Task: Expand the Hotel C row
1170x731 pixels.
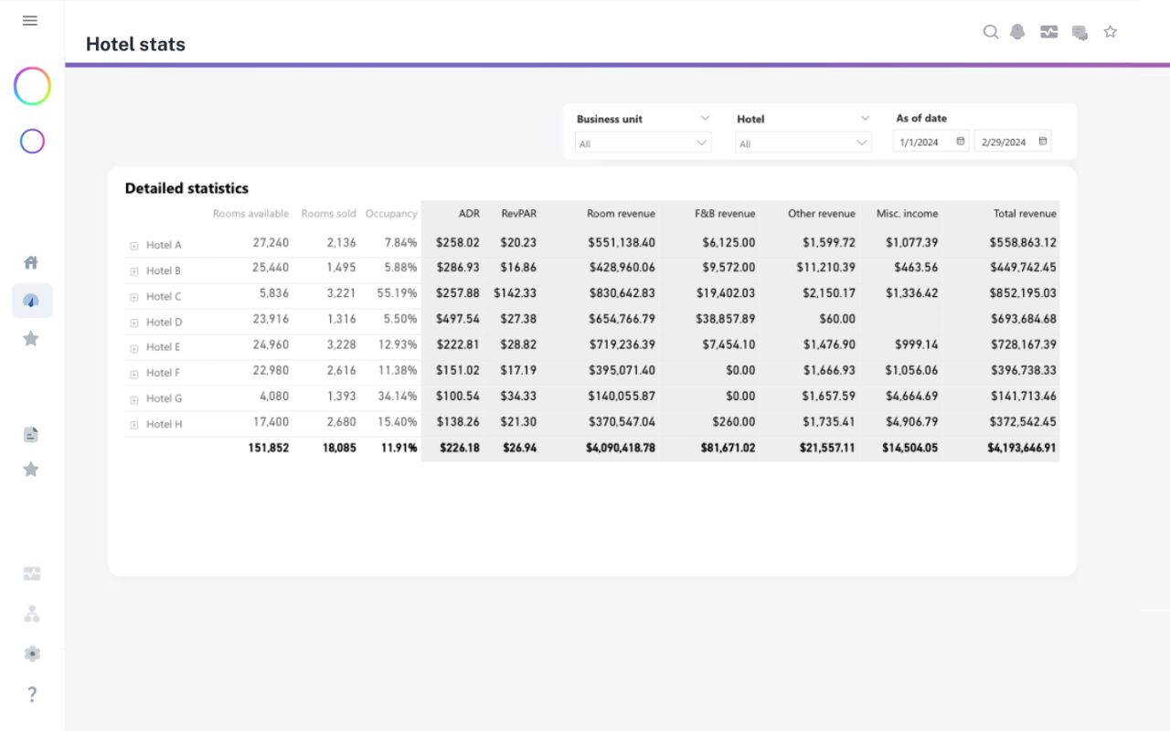Action: pos(133,297)
